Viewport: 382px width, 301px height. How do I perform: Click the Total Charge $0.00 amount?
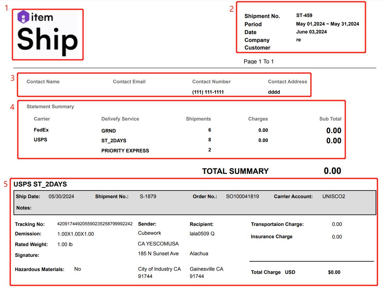334,272
